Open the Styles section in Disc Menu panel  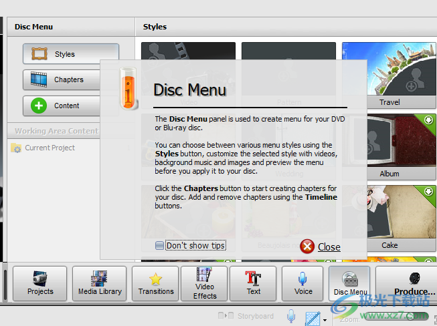[x=71, y=53]
